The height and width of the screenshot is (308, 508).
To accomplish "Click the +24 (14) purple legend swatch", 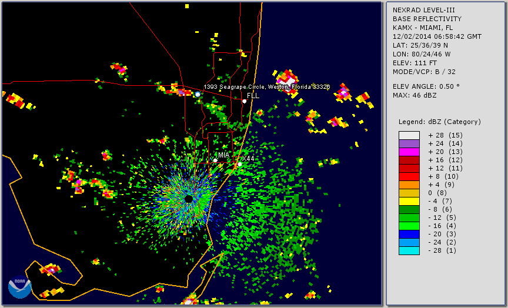I will pos(409,144).
